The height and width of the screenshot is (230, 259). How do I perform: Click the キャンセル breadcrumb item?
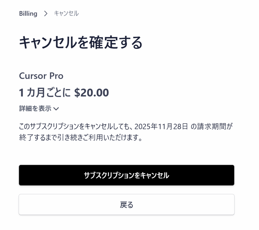(66, 14)
